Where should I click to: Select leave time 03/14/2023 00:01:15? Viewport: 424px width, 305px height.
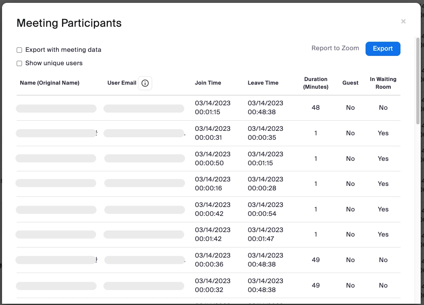pyautogui.click(x=265, y=158)
